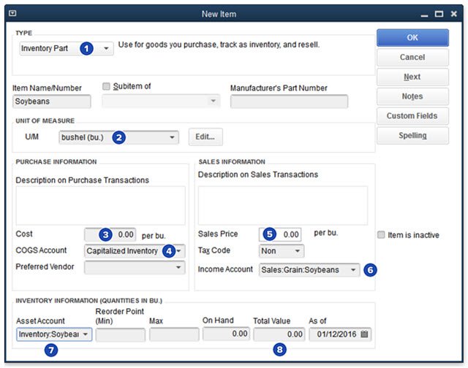
Task: Maximize the New Item window
Action: [439, 14]
